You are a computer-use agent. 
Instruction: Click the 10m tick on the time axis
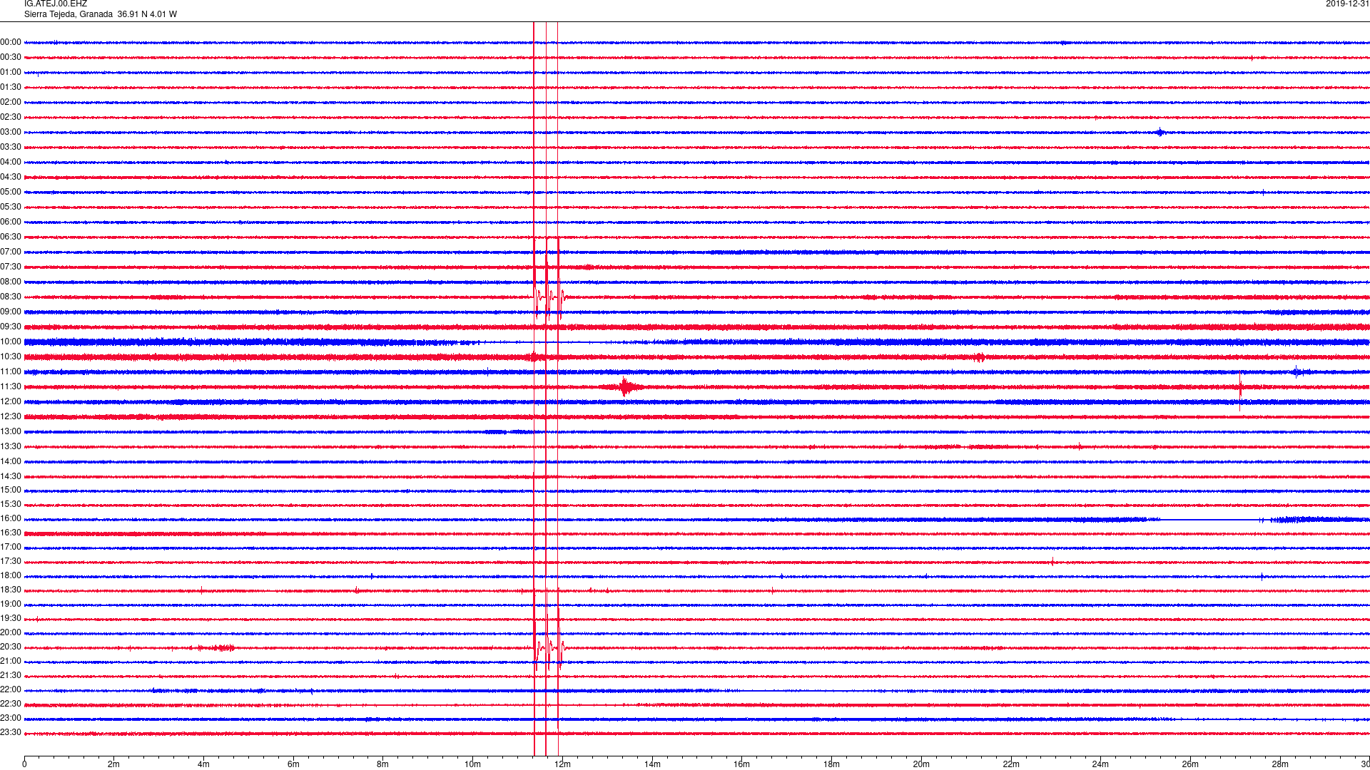click(472, 764)
